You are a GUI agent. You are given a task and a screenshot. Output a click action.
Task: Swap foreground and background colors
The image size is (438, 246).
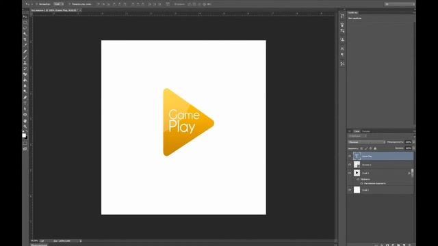tap(27, 131)
